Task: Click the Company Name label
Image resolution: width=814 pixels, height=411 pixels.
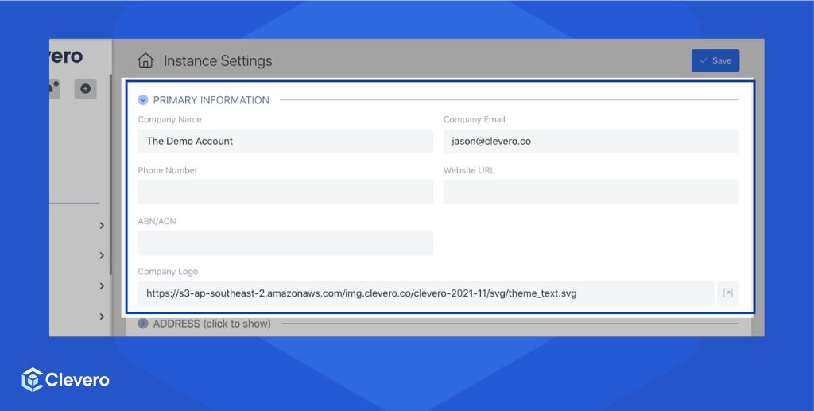Action: click(x=170, y=119)
